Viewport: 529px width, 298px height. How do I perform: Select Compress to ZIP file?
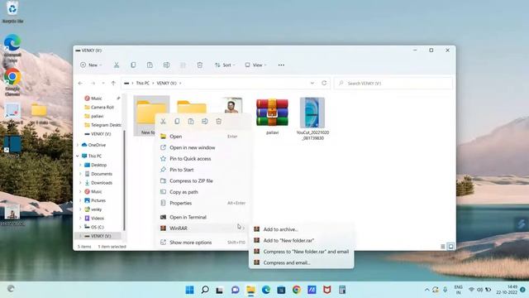[x=203, y=181]
